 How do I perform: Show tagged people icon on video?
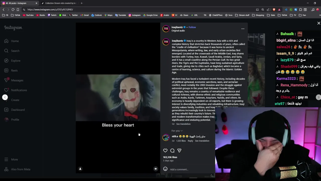tap(80, 169)
